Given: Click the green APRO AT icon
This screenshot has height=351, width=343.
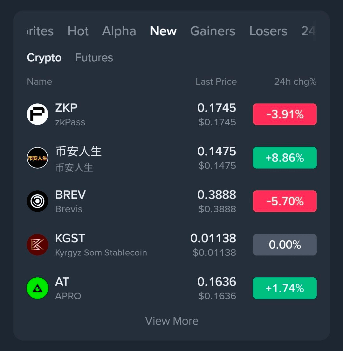Looking at the screenshot, I should click(x=38, y=288).
